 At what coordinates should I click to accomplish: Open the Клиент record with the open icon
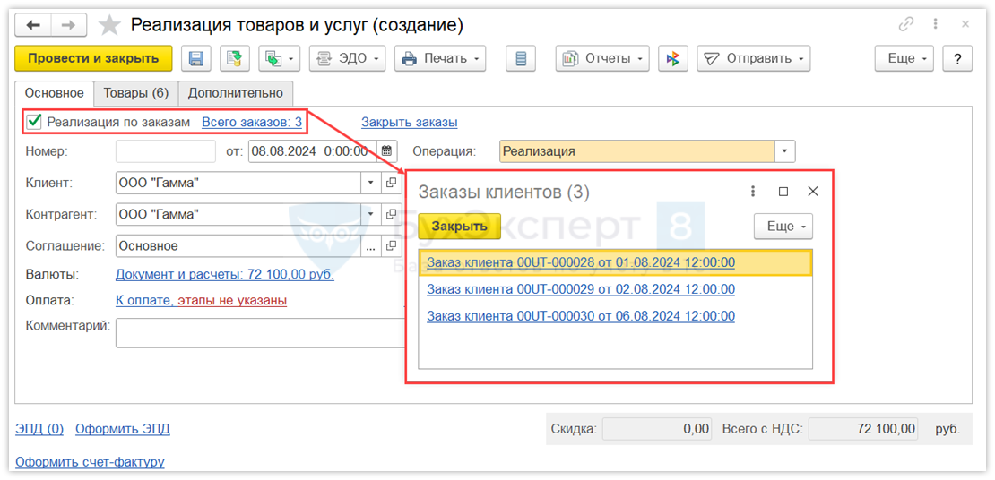point(391,184)
